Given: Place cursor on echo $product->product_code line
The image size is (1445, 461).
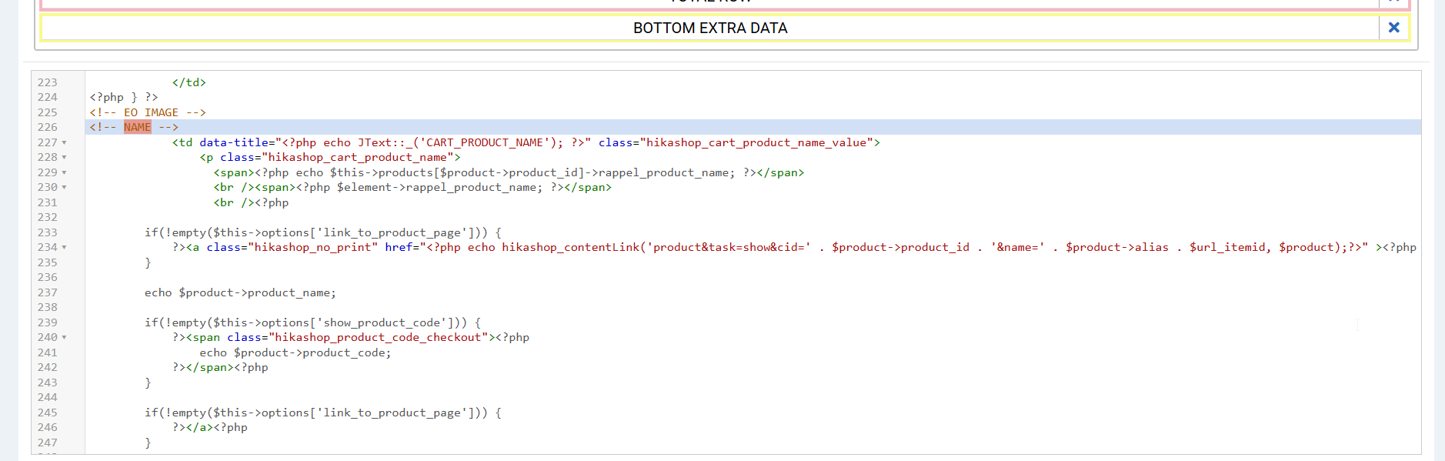Looking at the screenshot, I should pos(295,352).
